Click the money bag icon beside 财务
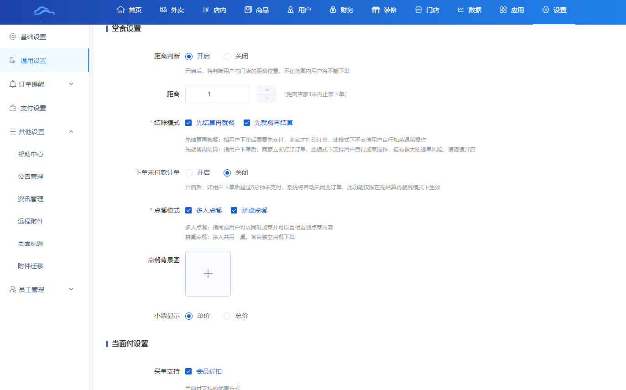This screenshot has width=626, height=390. click(x=333, y=10)
